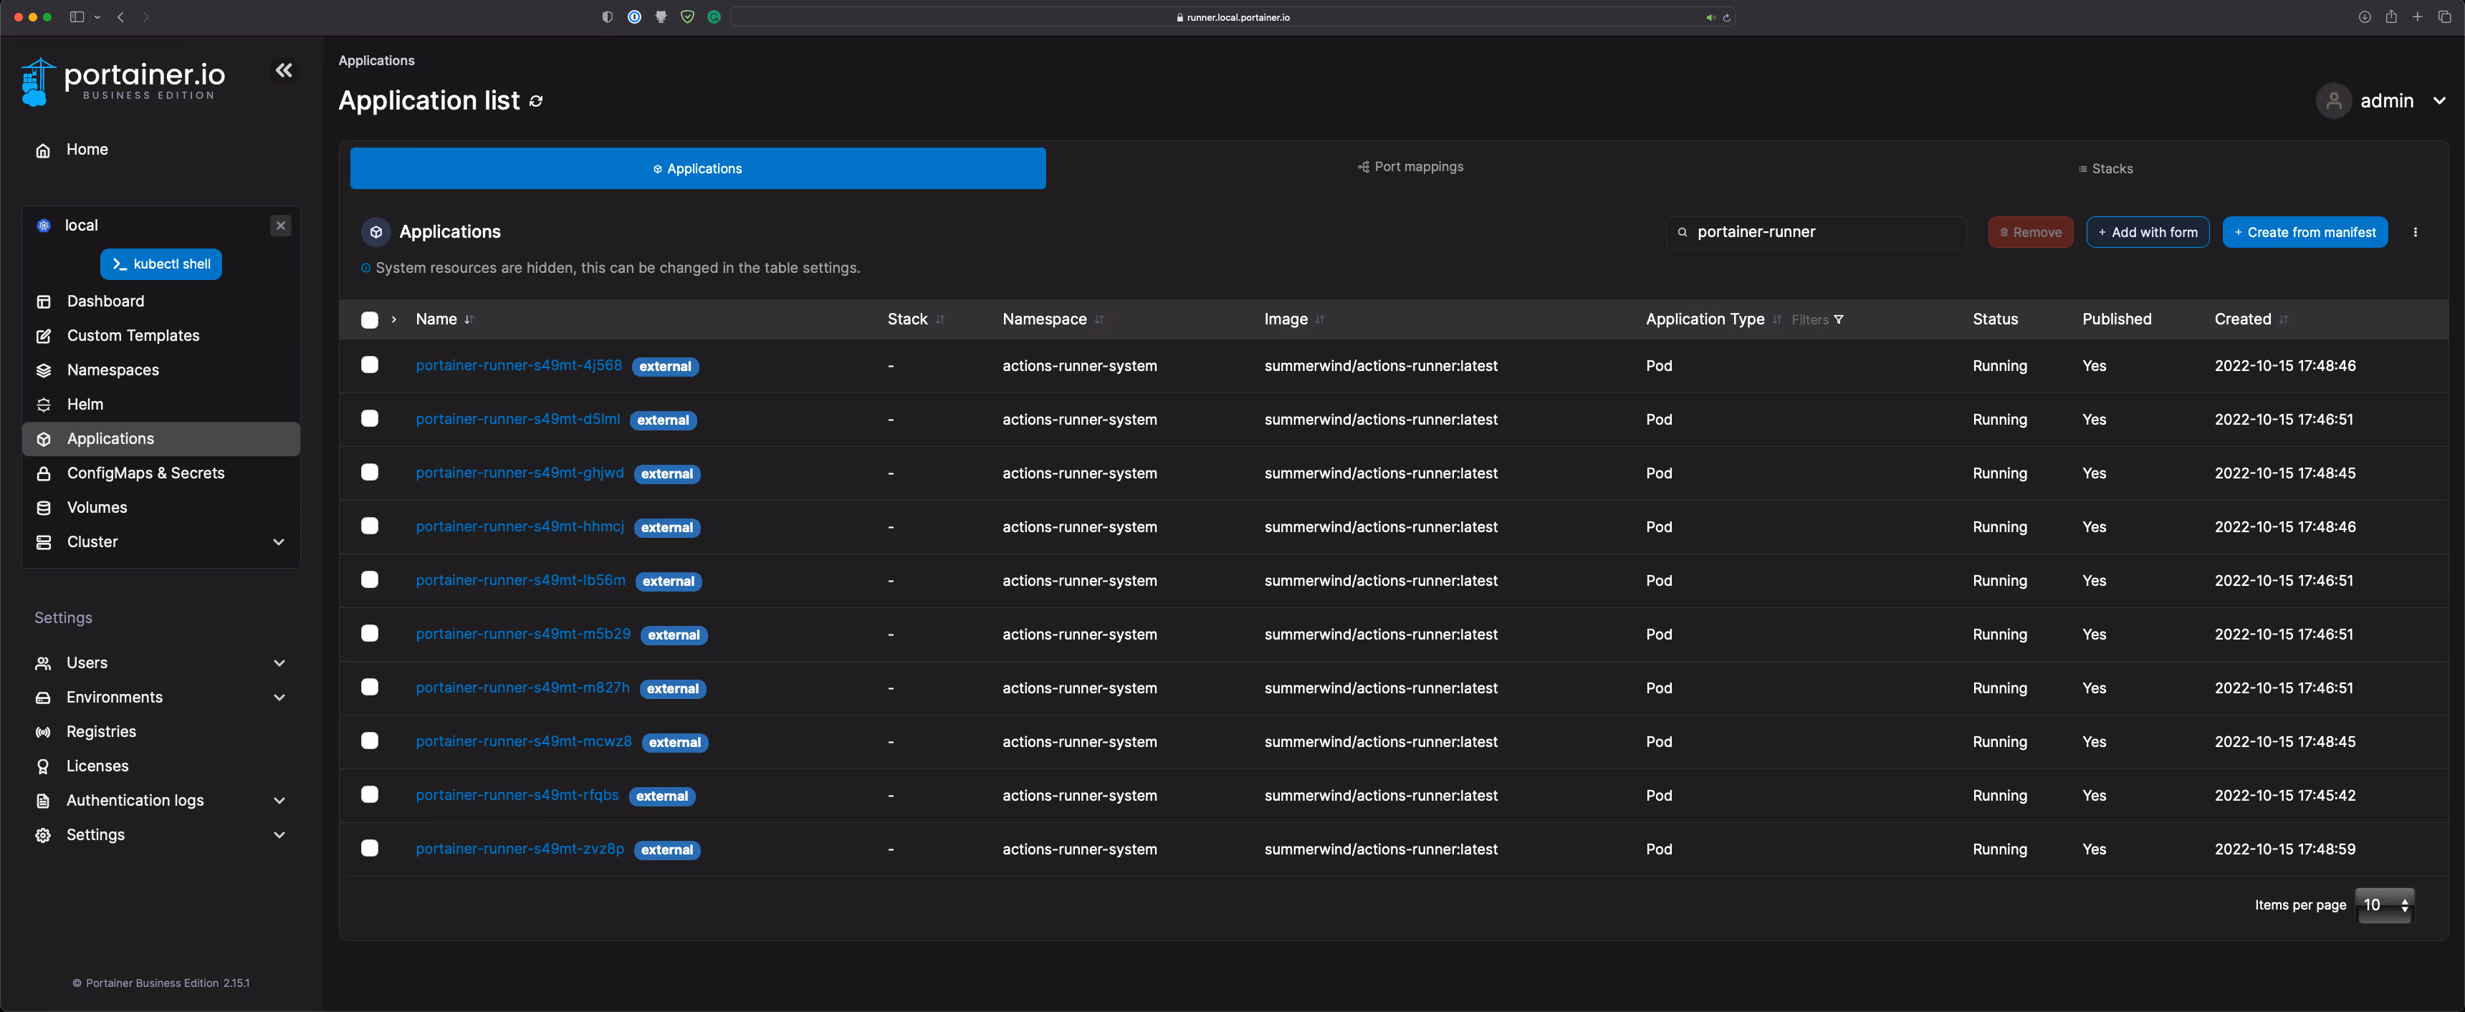Viewport: 2465px width, 1012px height.
Task: Check the portainer-runner-s49mt-m5b29 row checkbox
Action: (x=369, y=633)
